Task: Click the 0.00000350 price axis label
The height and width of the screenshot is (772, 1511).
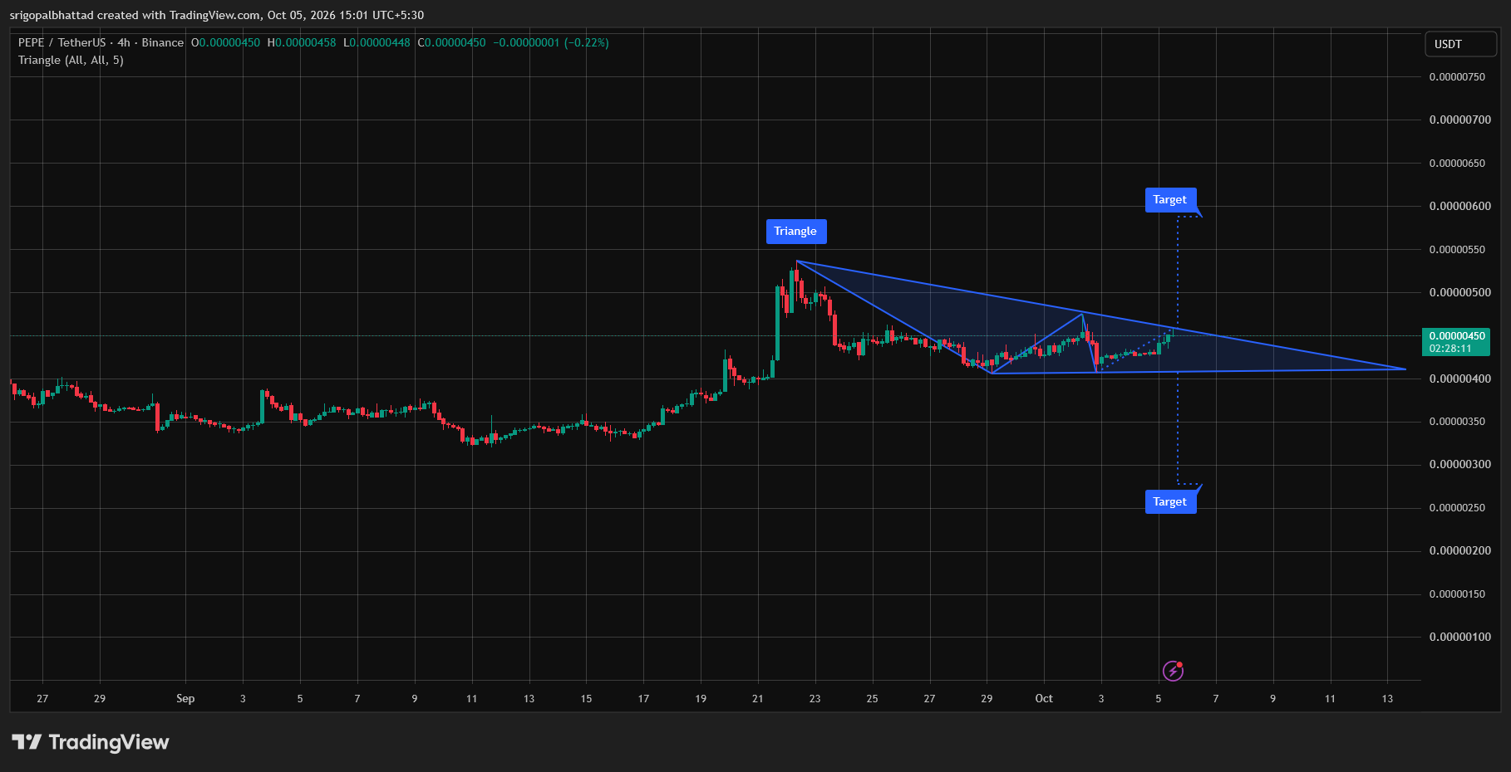Action: [1457, 421]
